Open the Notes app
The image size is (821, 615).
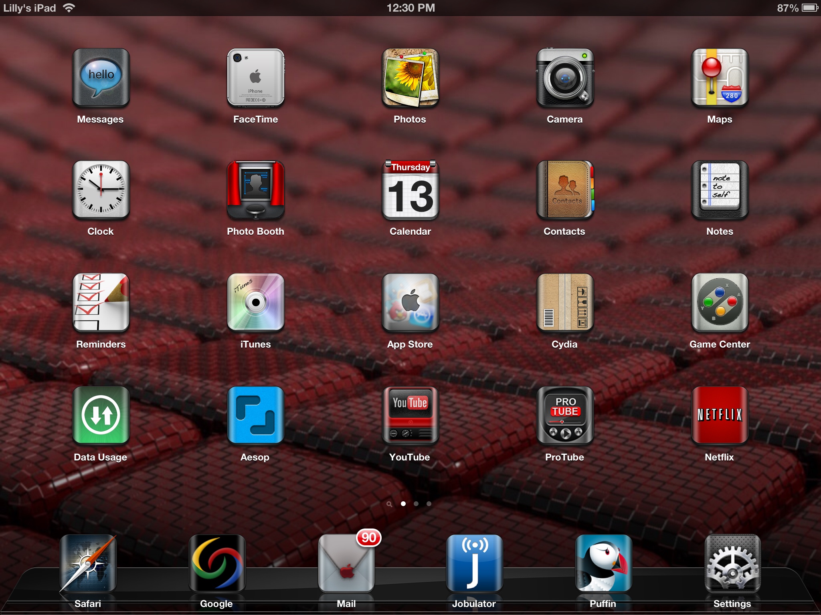click(x=720, y=189)
